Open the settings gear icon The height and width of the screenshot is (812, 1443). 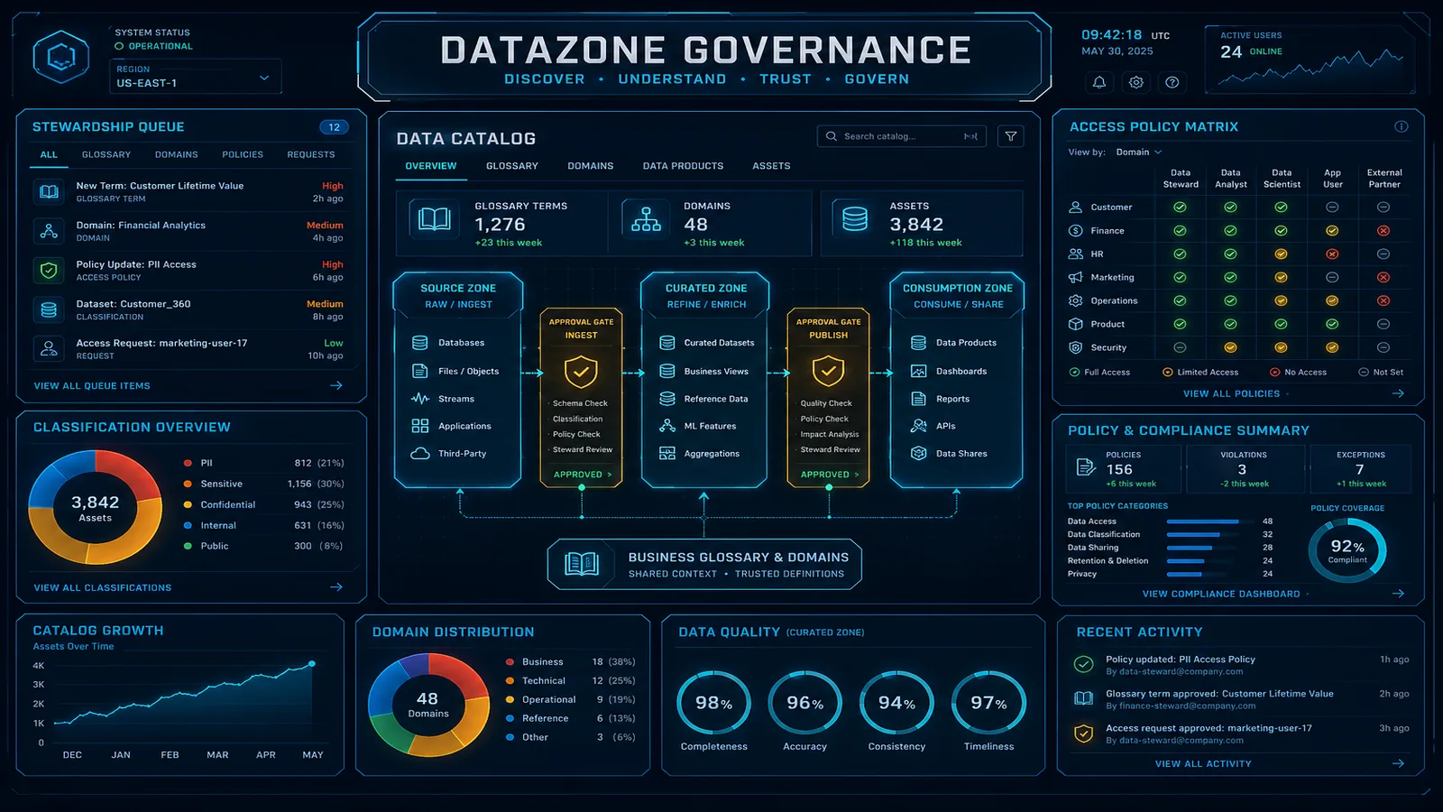coord(1135,82)
